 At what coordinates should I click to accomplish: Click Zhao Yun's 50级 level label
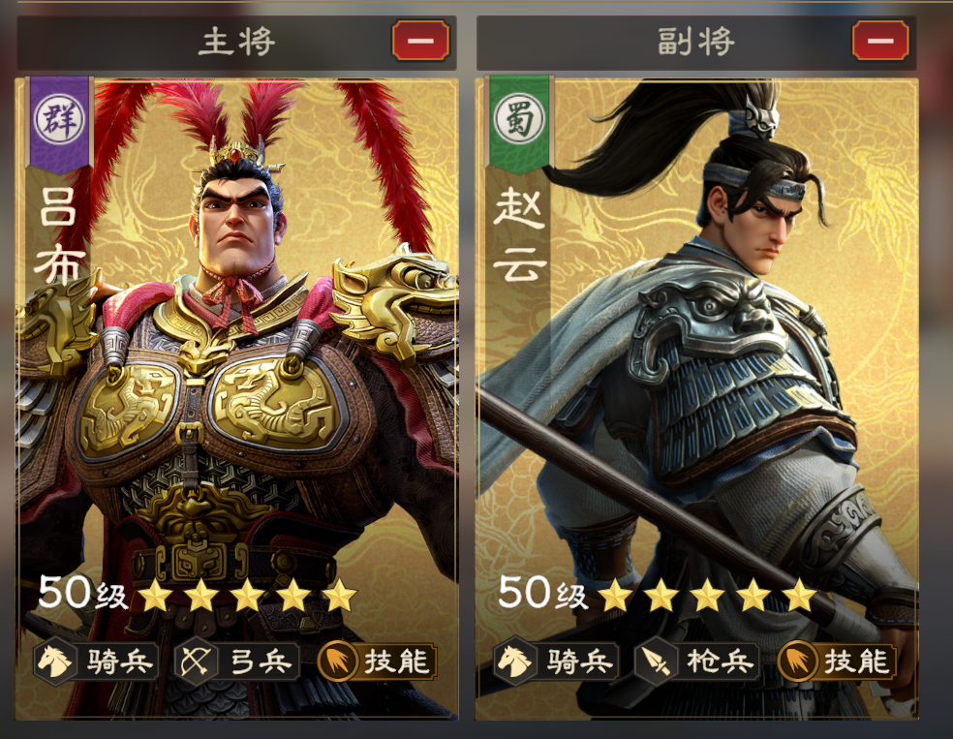(x=542, y=592)
